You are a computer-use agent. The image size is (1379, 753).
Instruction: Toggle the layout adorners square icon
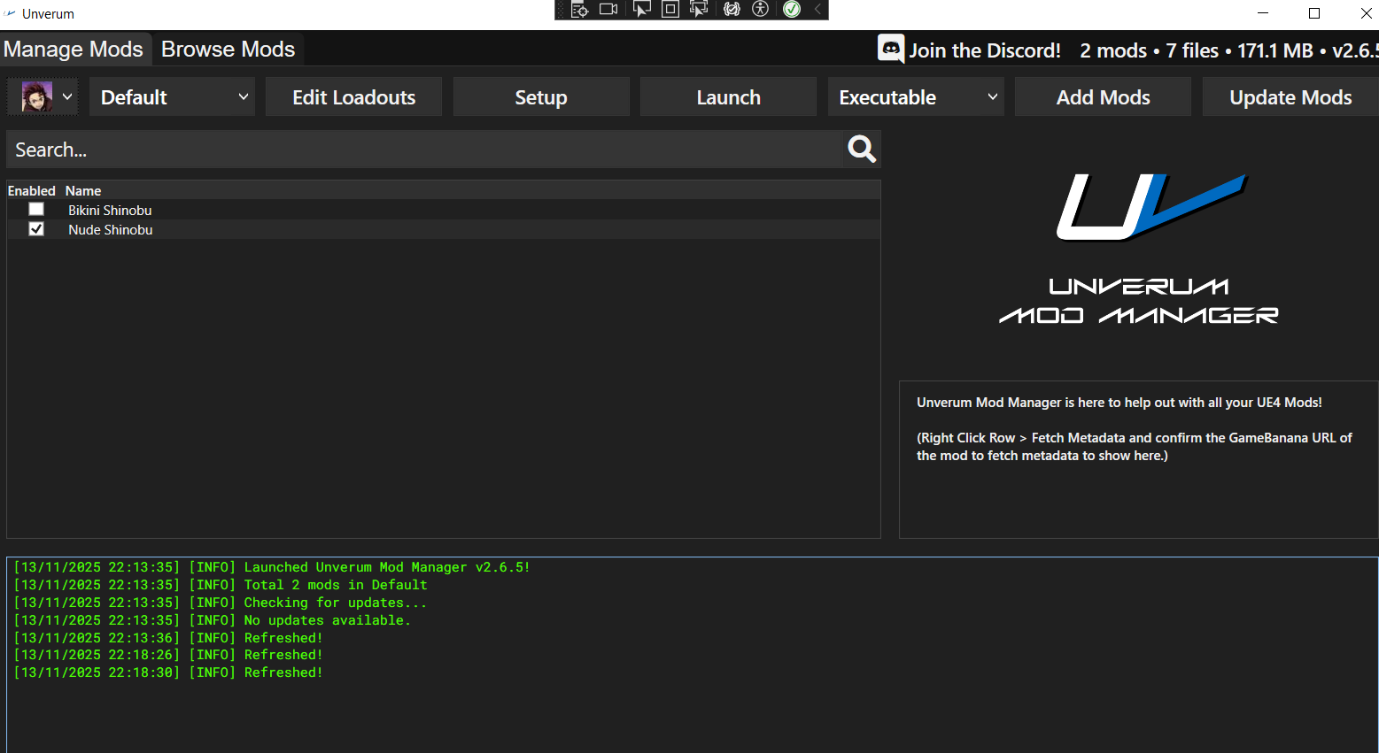click(670, 10)
